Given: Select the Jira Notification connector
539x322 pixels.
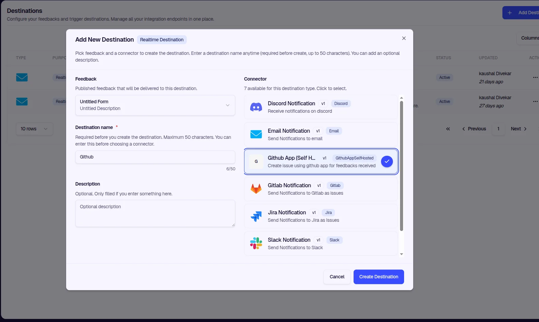Looking at the screenshot, I should (x=321, y=216).
